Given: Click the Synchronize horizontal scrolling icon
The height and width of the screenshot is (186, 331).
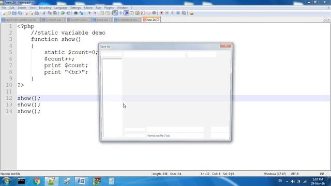Looking at the screenshot, I should (x=108, y=13).
